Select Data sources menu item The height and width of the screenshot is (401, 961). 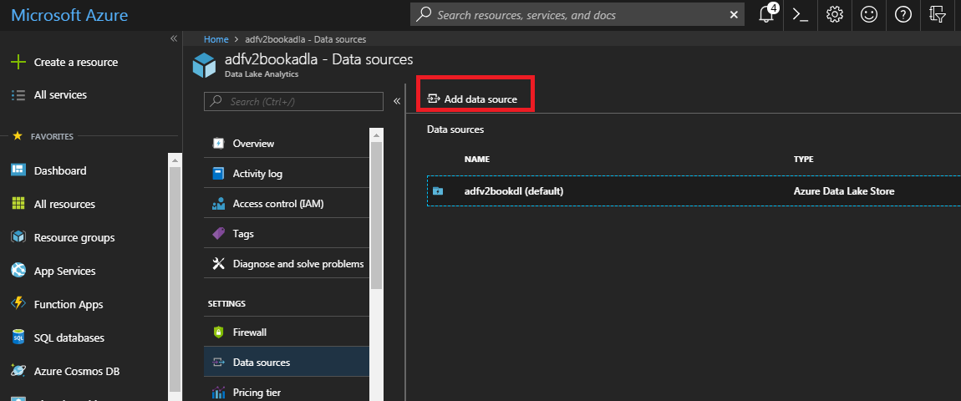(287, 363)
